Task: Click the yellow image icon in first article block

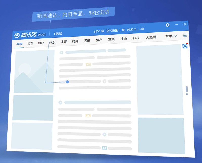Action: click(88, 64)
